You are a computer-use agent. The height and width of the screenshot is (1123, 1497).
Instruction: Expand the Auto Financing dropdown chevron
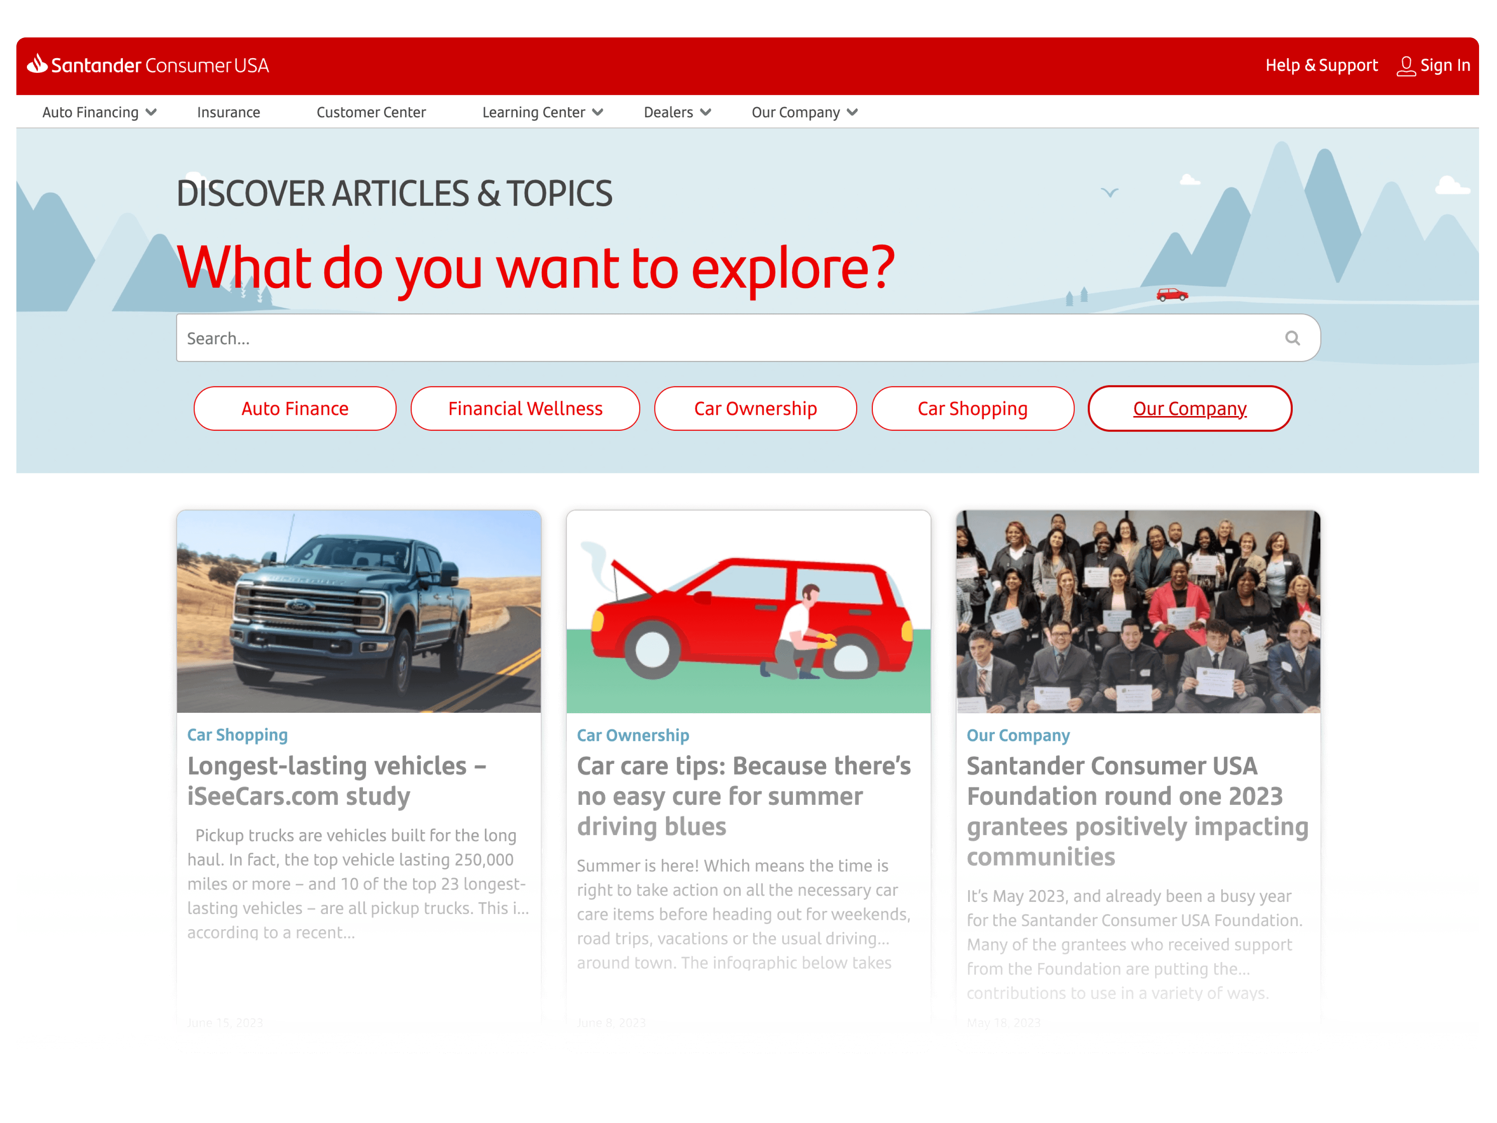click(x=152, y=112)
